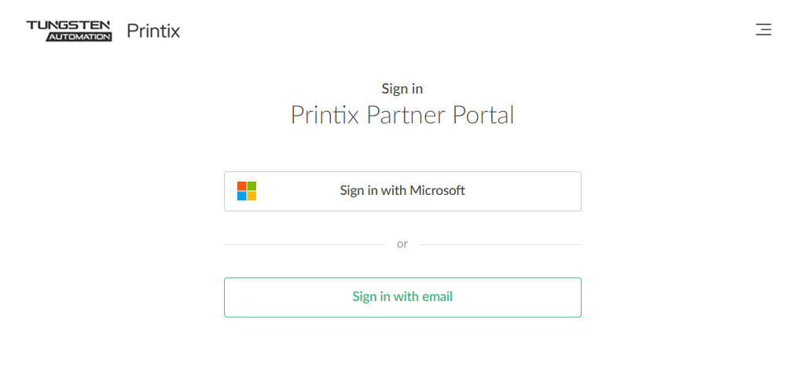Click the Printix wordmark in header
804x371 pixels.
point(153,31)
